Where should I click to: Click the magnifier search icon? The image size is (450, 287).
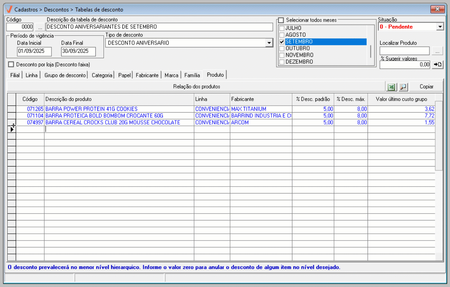click(403, 87)
